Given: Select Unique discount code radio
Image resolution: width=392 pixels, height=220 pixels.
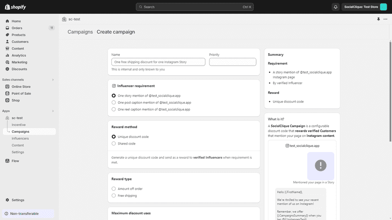Looking at the screenshot, I should (114, 137).
